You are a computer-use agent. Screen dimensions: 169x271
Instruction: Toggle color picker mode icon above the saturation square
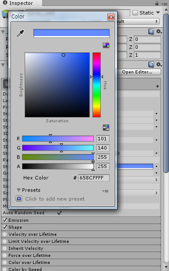[106, 45]
